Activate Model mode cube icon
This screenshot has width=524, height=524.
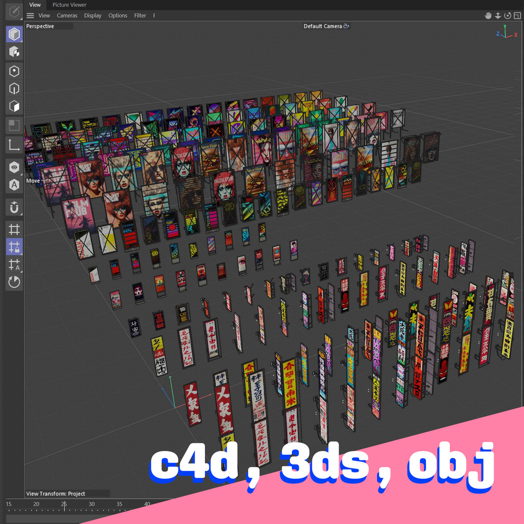tap(14, 34)
